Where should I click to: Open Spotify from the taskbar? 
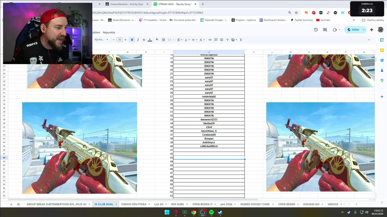pyautogui.click(x=211, y=212)
